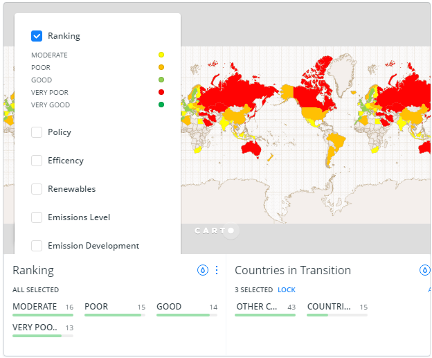Viewport: 432px width, 358px height.
Task: Open the Ranking widget three-dot menu
Action: click(x=217, y=270)
